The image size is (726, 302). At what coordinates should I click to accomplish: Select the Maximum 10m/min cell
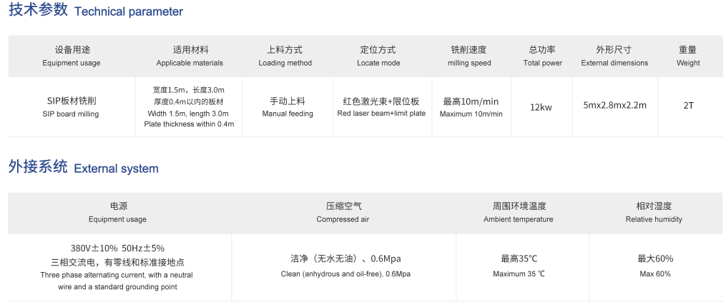(x=471, y=107)
